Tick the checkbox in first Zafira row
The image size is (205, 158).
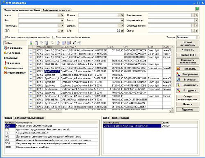pos(34,50)
